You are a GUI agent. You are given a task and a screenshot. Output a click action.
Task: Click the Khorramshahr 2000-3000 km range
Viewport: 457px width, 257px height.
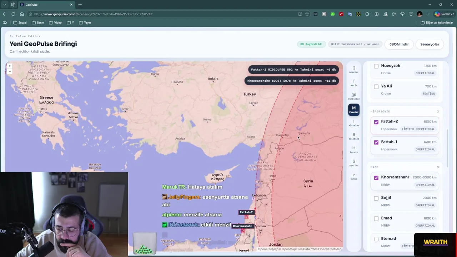point(425,177)
